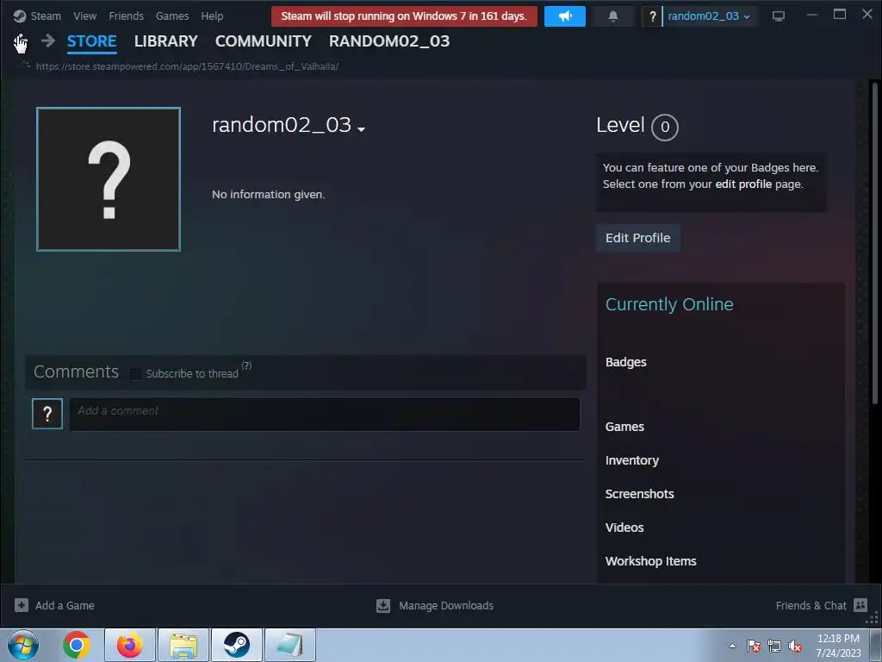Switch to Big Picture mode via monitor icon
This screenshot has width=882, height=662.
click(x=779, y=16)
